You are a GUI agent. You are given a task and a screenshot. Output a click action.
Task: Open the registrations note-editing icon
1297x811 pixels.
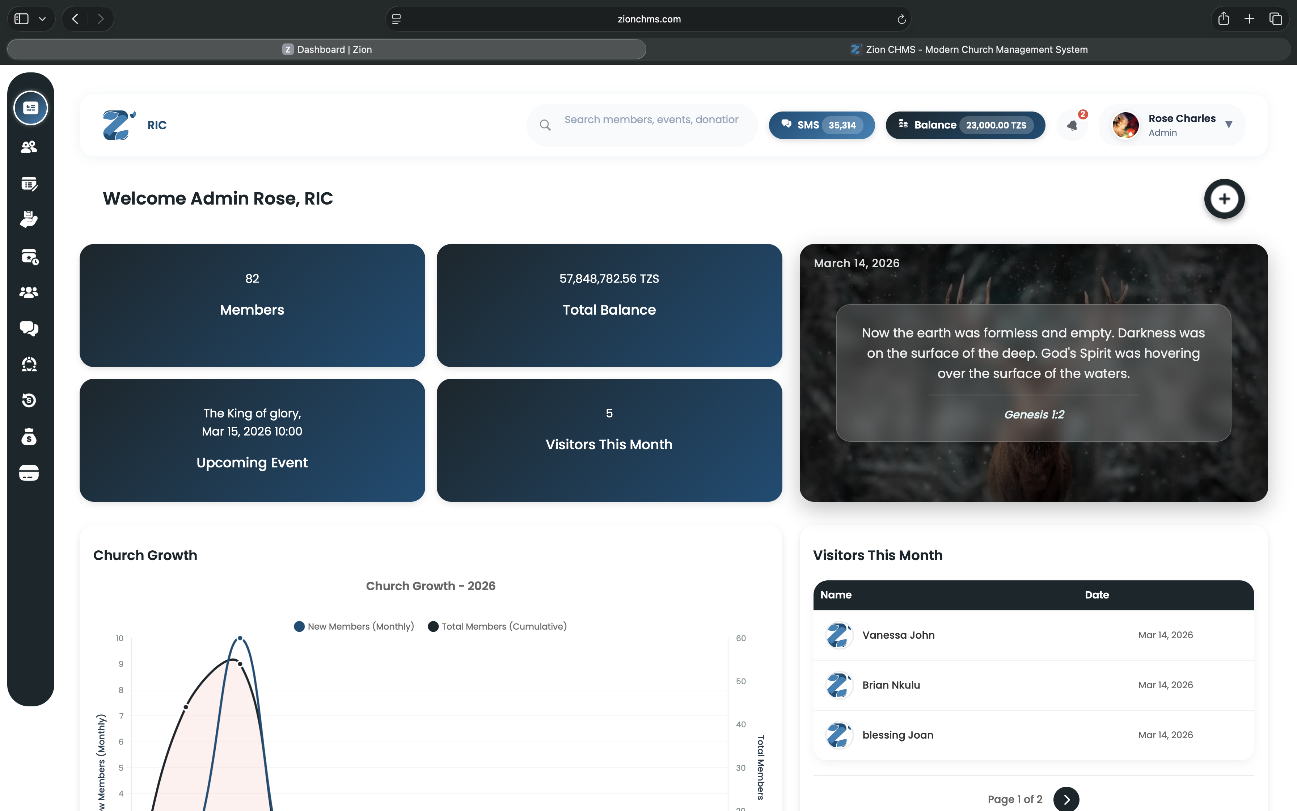[29, 184]
